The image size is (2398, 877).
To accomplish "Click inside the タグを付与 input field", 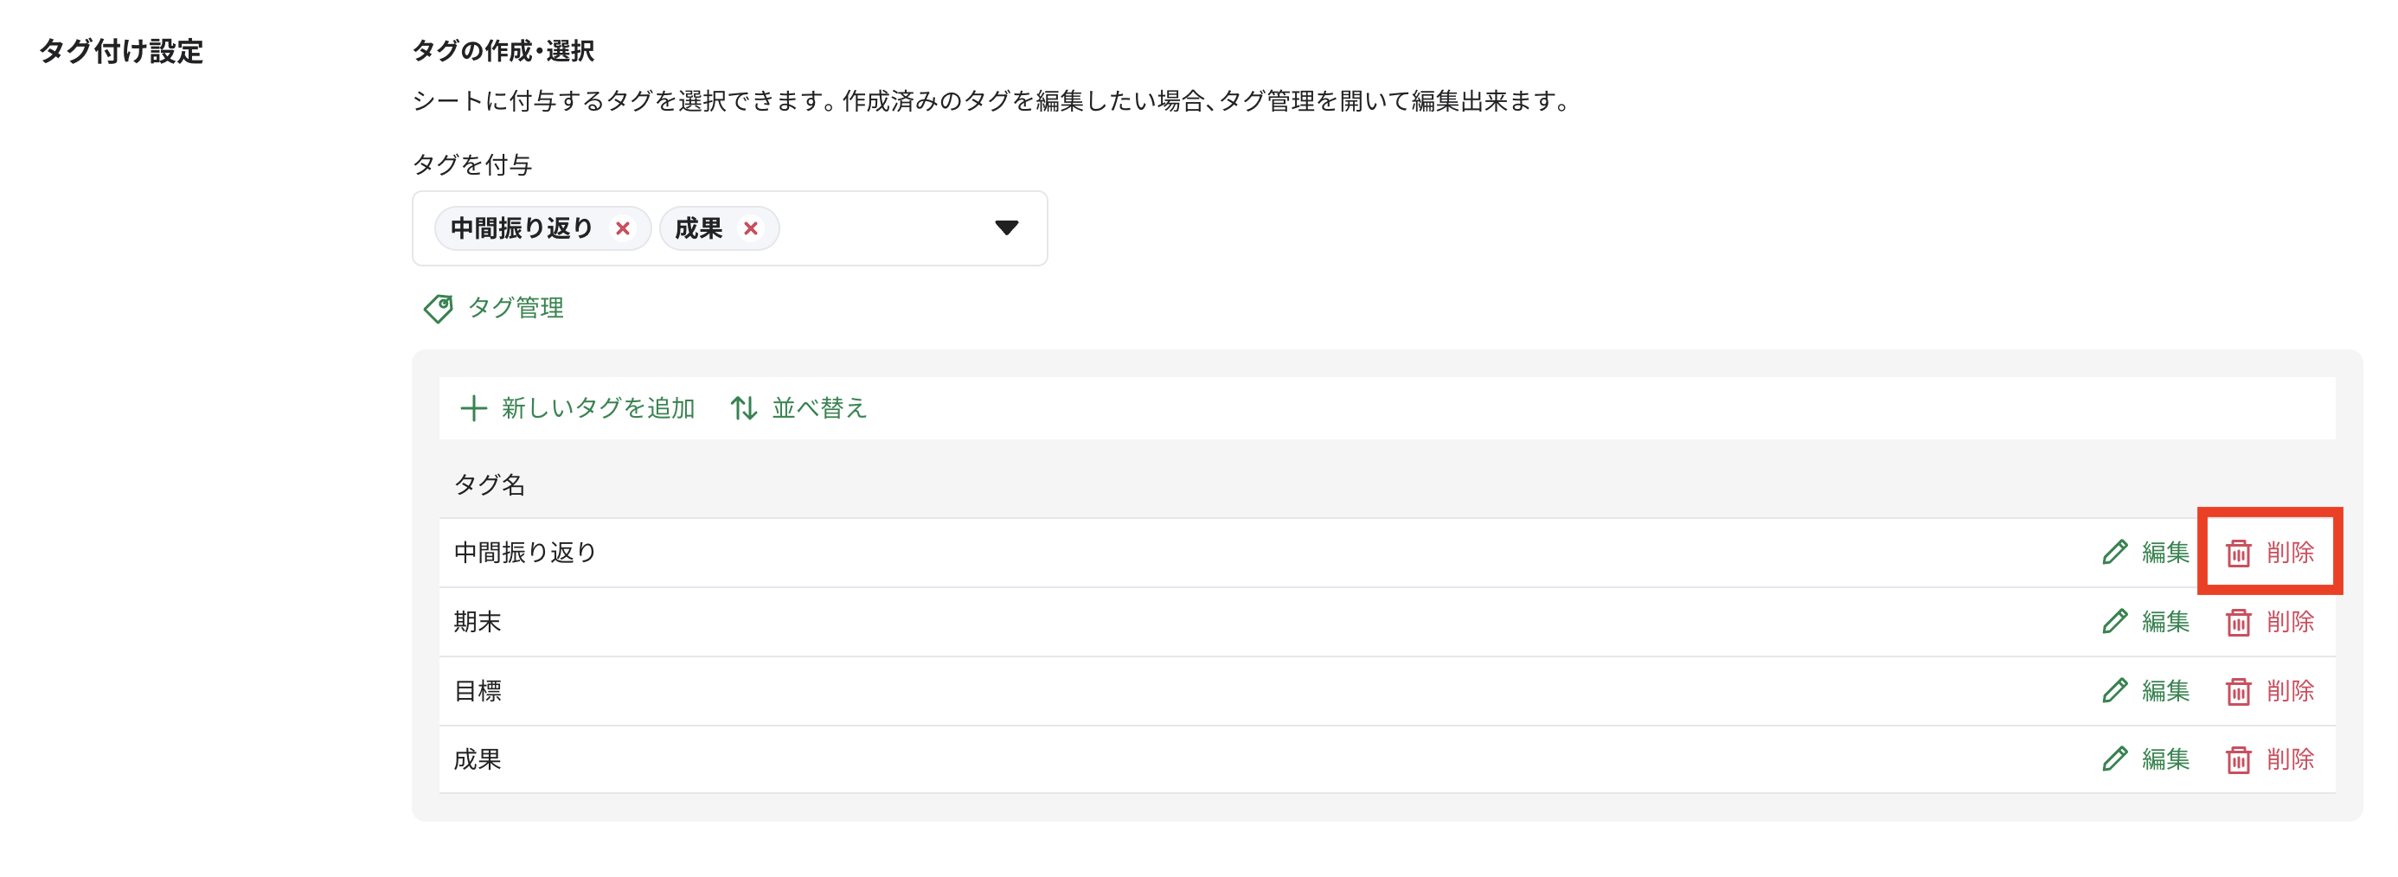I will [884, 228].
